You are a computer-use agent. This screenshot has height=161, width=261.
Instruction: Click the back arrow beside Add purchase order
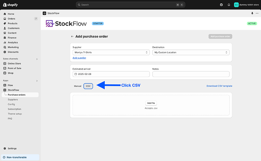coord(72,36)
